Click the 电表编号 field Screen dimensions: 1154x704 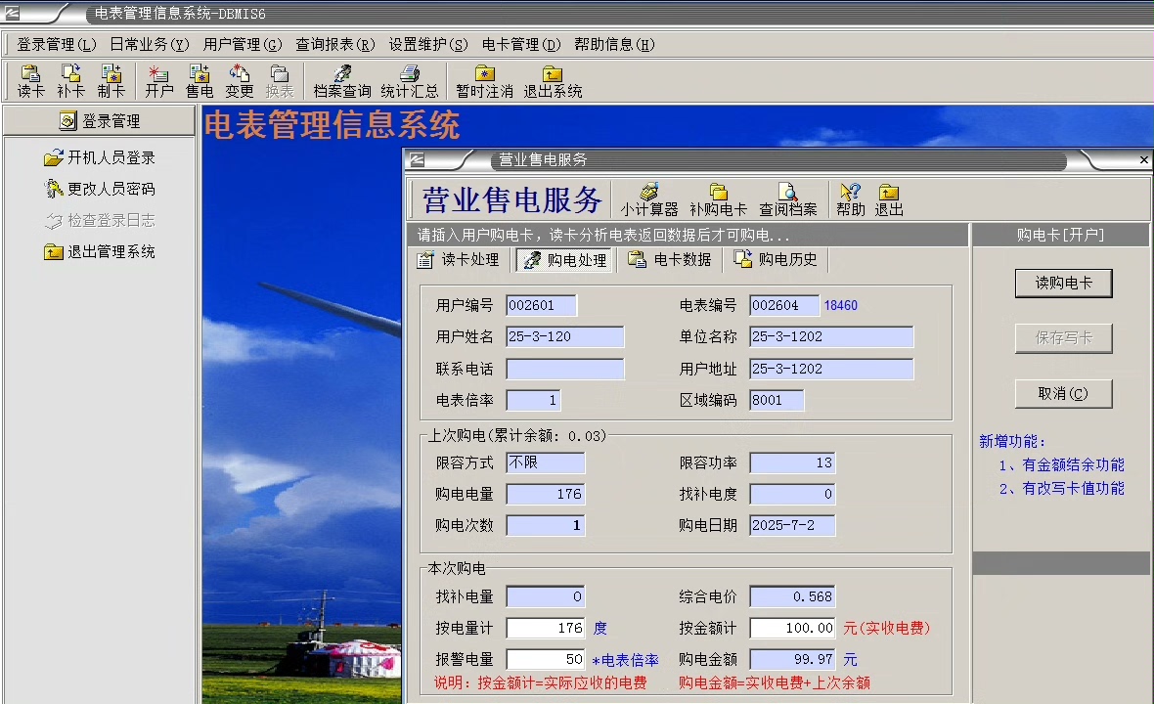(784, 305)
